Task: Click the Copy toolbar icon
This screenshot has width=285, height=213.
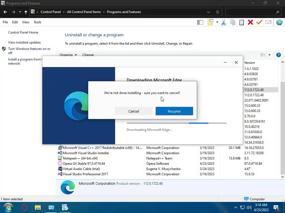Action: tap(233, 22)
